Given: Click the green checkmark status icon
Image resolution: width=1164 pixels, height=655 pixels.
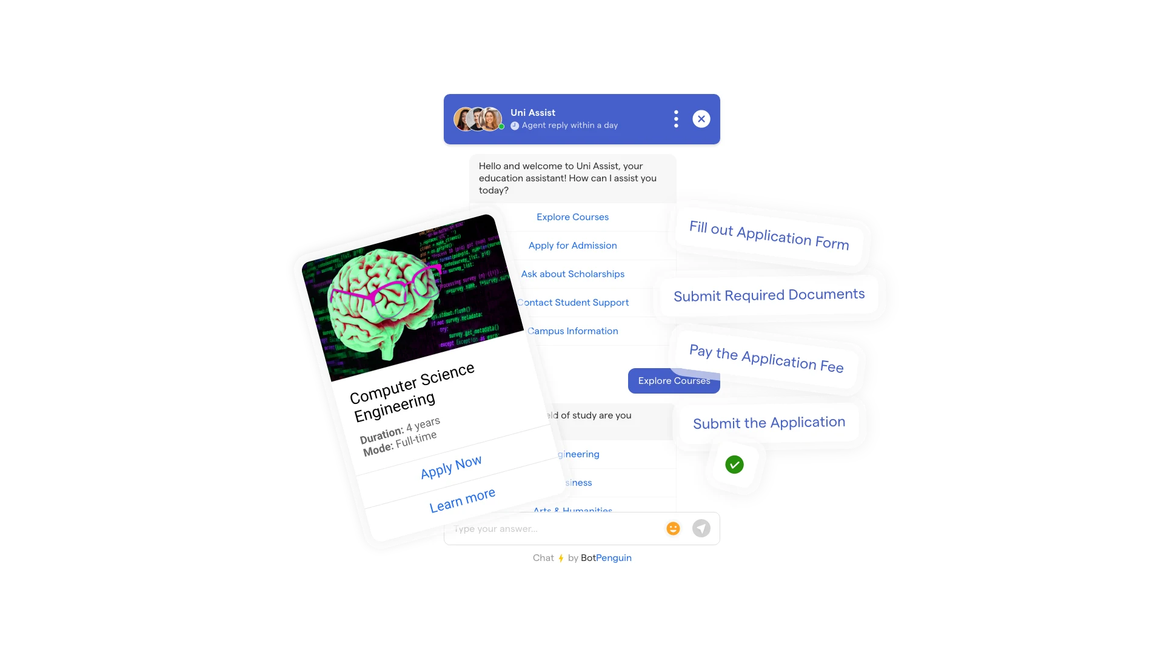Looking at the screenshot, I should point(734,464).
